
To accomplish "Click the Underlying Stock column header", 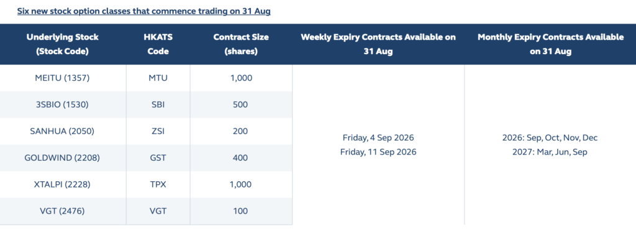I will (63, 44).
